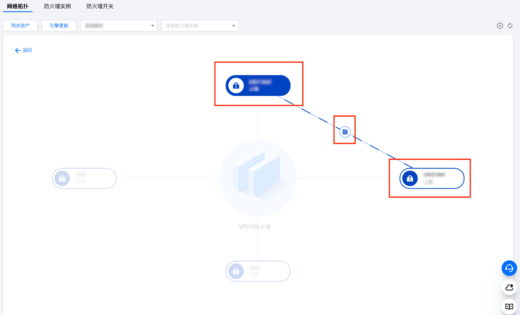Viewport: 520px width, 315px height.
Task: Click the compass icon in the top right
Action: click(500, 26)
